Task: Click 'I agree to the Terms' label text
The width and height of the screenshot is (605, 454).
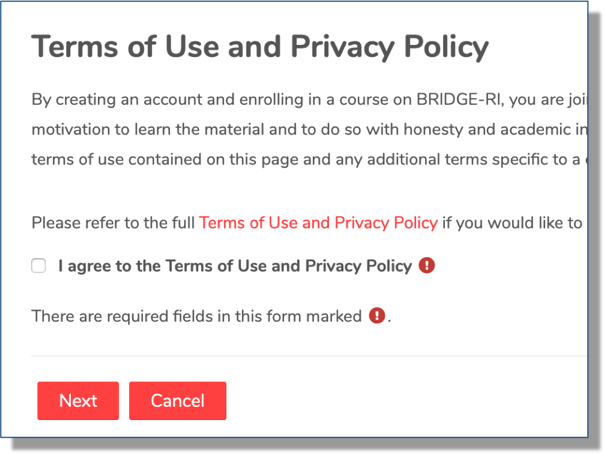Action: pyautogui.click(x=235, y=266)
